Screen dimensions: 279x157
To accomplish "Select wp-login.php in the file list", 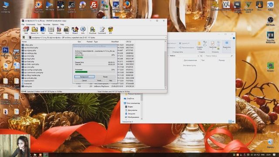I will tap(28, 59).
